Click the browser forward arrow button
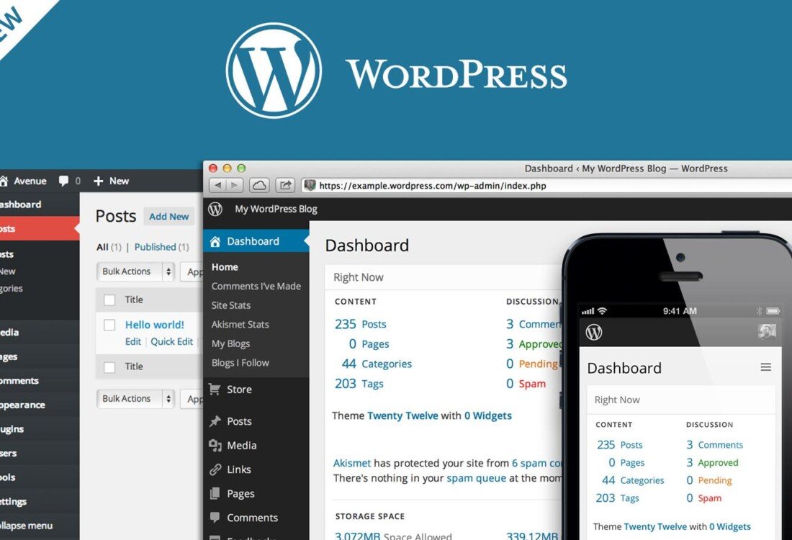Image resolution: width=792 pixels, height=540 pixels. [x=235, y=185]
